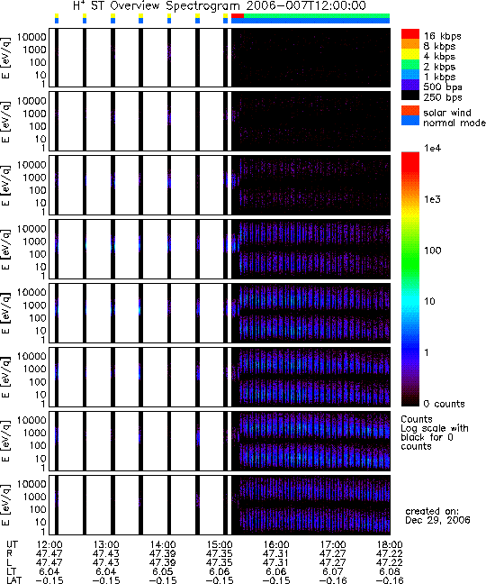Click the 17:00 UT time label
The height and width of the screenshot is (584, 486).
pos(333,545)
